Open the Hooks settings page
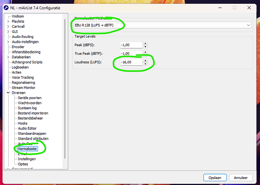This screenshot has width=260, height=185. coord(22,123)
